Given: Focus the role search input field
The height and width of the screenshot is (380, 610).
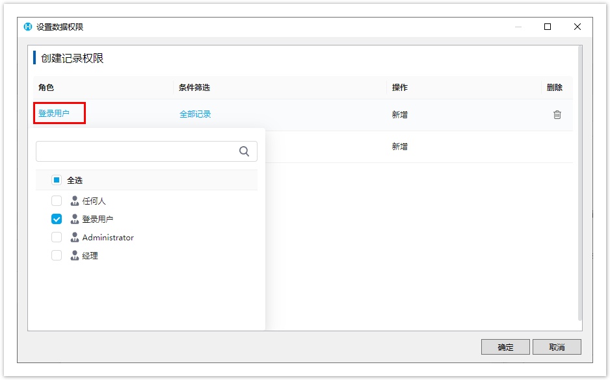Looking at the screenshot, I should [137, 151].
